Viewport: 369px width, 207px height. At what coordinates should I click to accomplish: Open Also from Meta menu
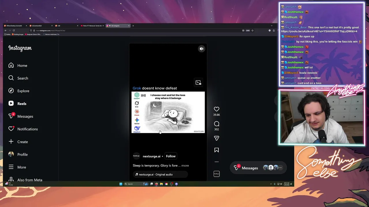click(x=25, y=180)
